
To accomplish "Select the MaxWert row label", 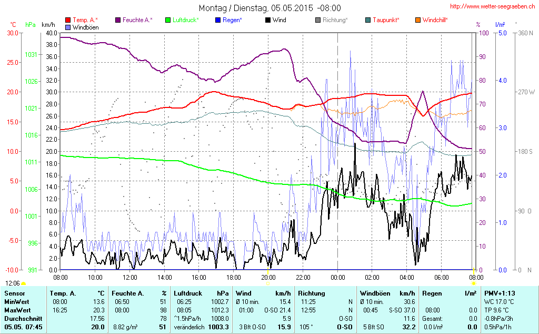I will (18, 310).
